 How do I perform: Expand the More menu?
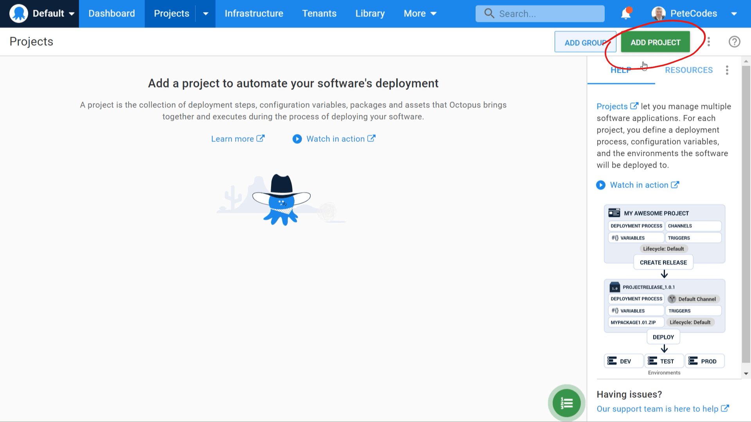click(x=420, y=14)
